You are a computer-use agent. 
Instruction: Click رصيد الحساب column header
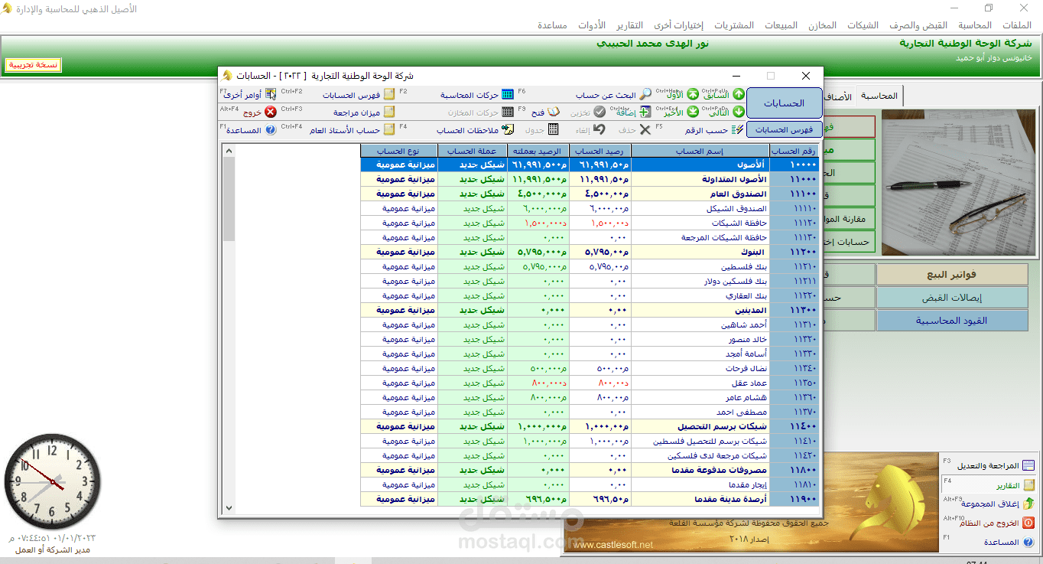[600, 151]
